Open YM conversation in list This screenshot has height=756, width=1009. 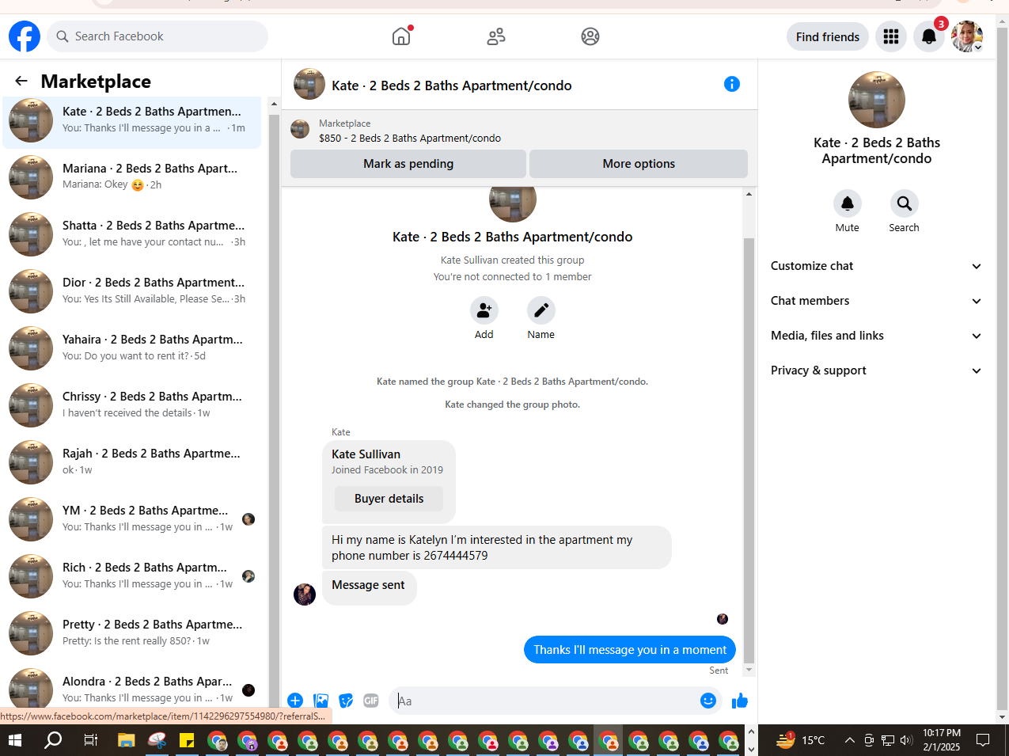pyautogui.click(x=132, y=518)
